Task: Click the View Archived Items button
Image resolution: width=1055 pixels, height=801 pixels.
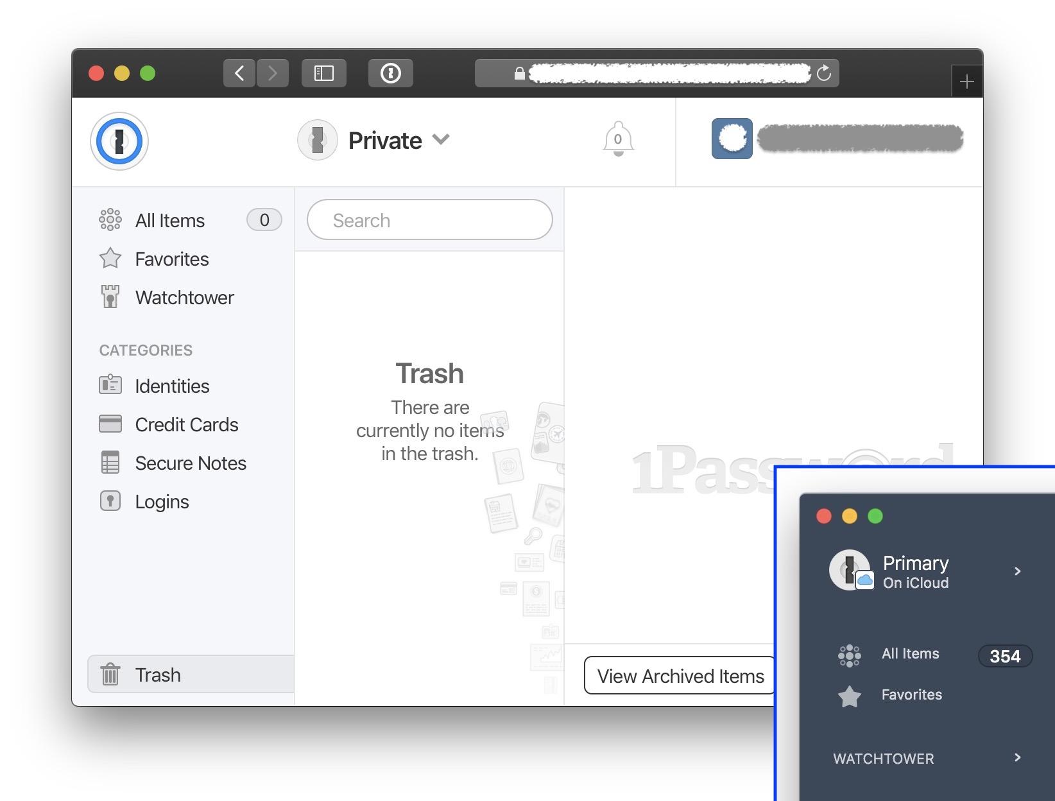Action: (x=680, y=676)
